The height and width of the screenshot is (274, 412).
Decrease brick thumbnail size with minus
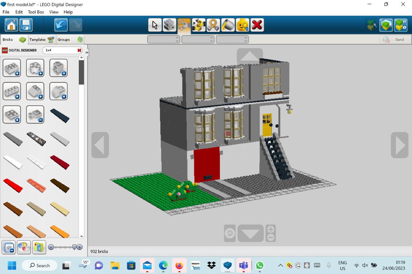pos(51,247)
